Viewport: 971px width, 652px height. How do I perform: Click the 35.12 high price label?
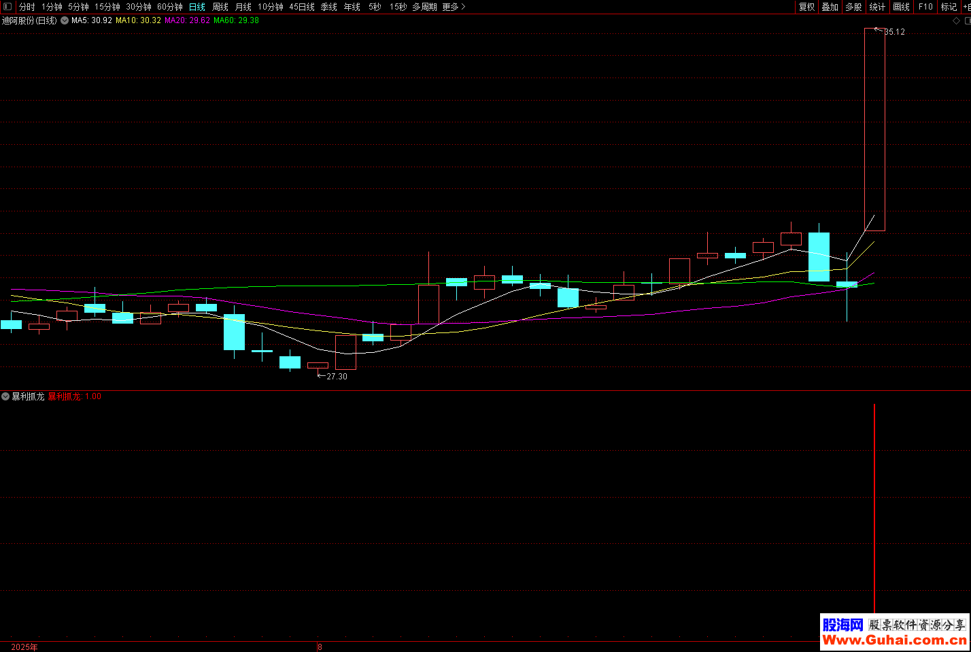(895, 32)
